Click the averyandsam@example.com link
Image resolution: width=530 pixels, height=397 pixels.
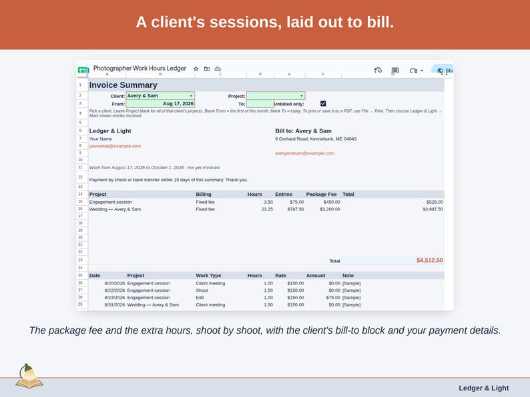(x=304, y=153)
